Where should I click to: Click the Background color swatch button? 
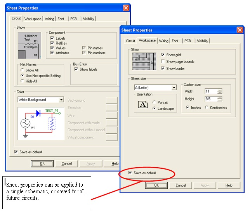point(111,100)
